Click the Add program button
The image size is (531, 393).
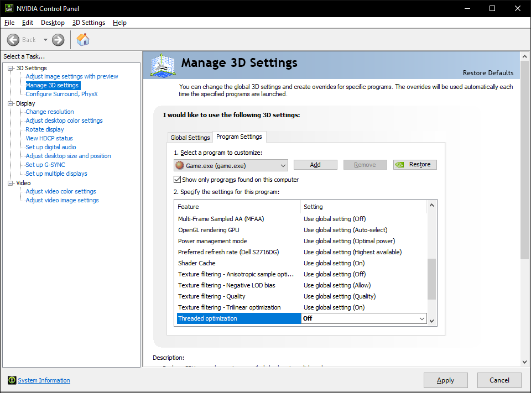(x=315, y=165)
